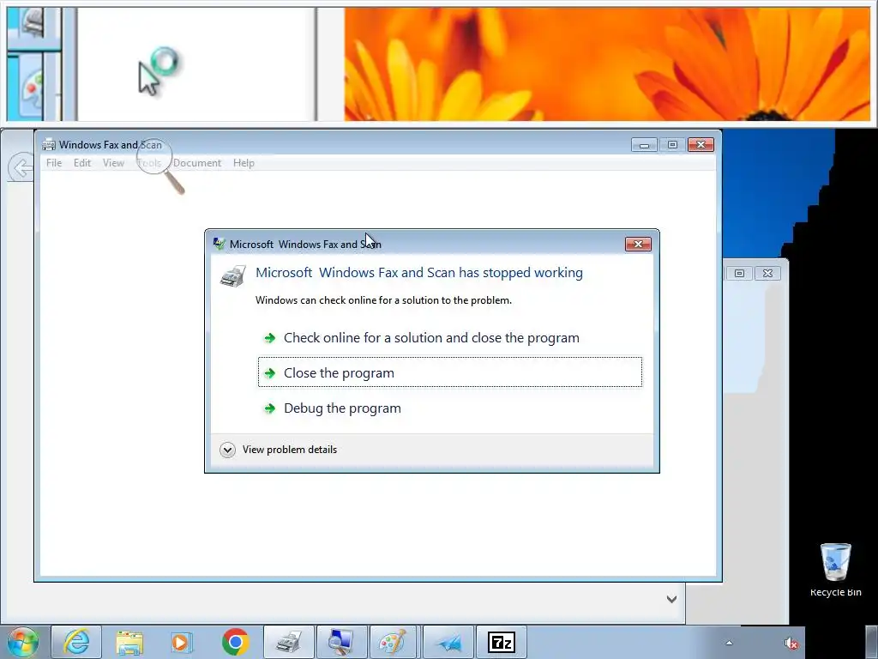Open the View menu in Fax and Scan

tap(113, 163)
